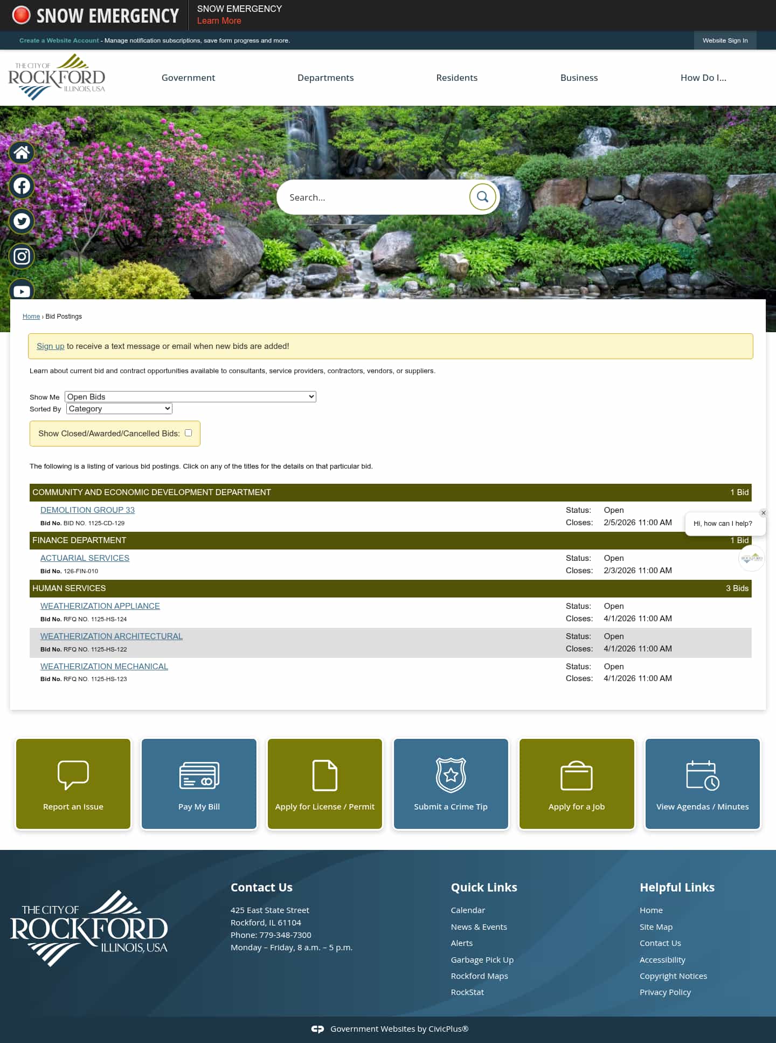Screen dimensions: 776x1043
Task: Open Privacy Policy helpful link
Action: 665,992
